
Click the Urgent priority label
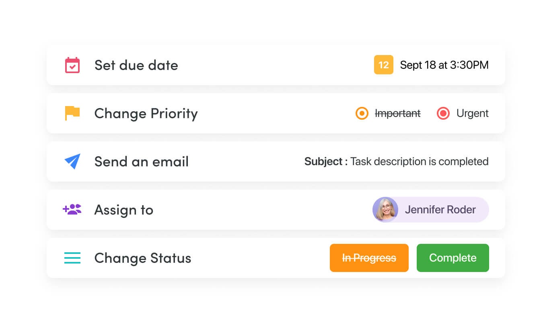(472, 113)
